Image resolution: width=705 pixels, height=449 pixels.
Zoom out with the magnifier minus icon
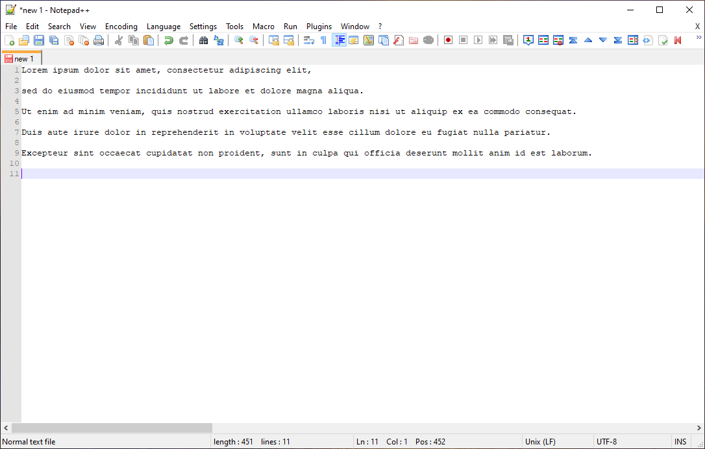pyautogui.click(x=254, y=40)
